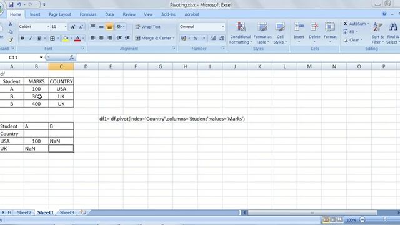Open the Formulas ribbon tab
The image size is (400, 225).
coord(88,14)
